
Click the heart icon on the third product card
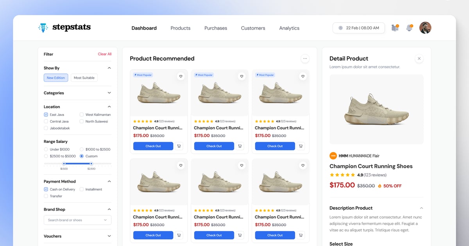pyautogui.click(x=303, y=77)
